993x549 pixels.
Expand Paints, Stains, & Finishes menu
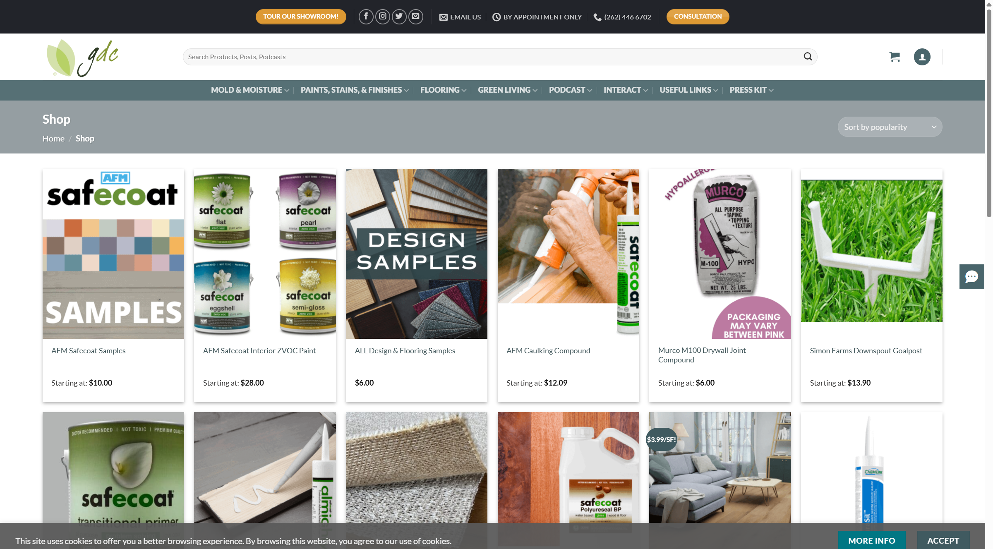pos(355,90)
